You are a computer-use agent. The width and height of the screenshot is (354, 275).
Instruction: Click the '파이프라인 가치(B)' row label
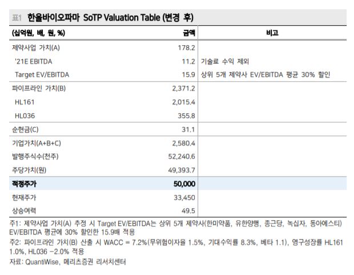(x=39, y=89)
